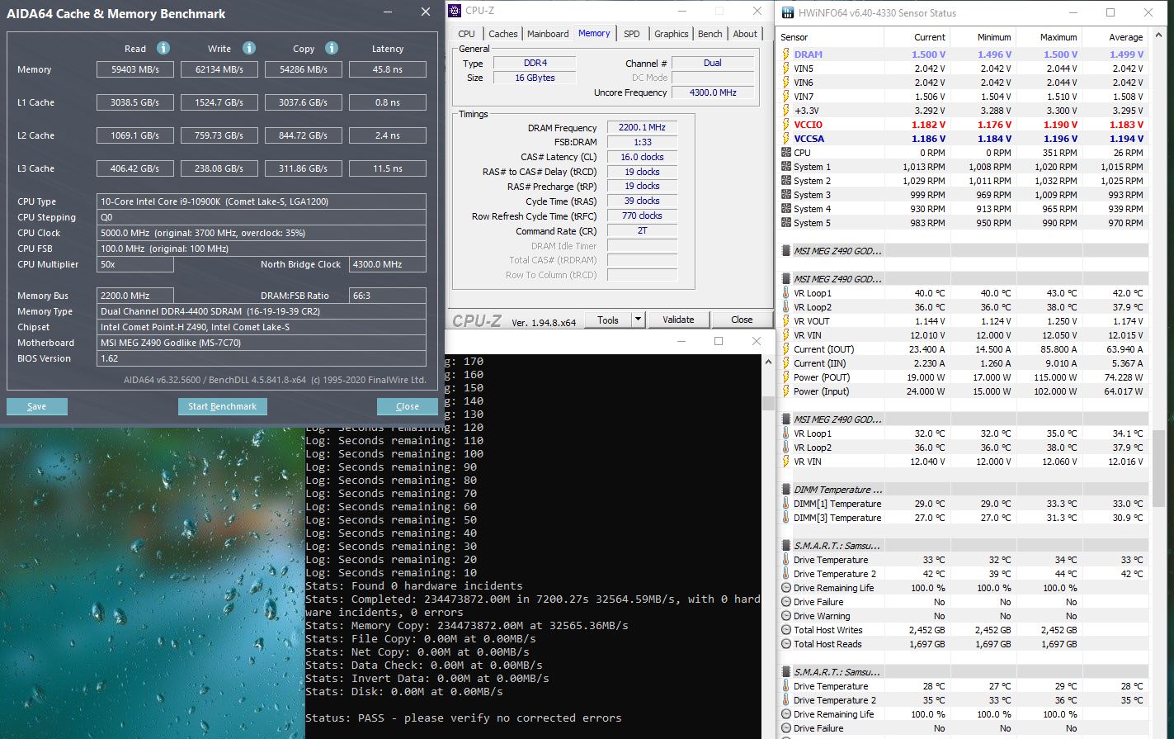
Task: Click the Minimum column header in HWiNFO64
Action: click(x=983, y=37)
